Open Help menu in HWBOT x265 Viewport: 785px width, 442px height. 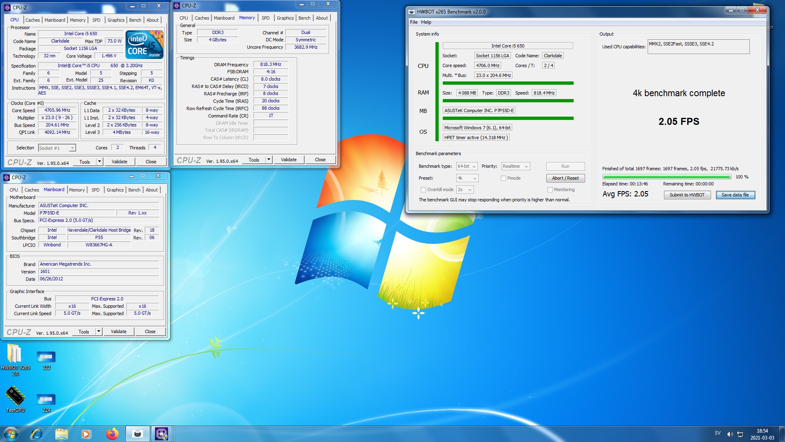click(426, 22)
